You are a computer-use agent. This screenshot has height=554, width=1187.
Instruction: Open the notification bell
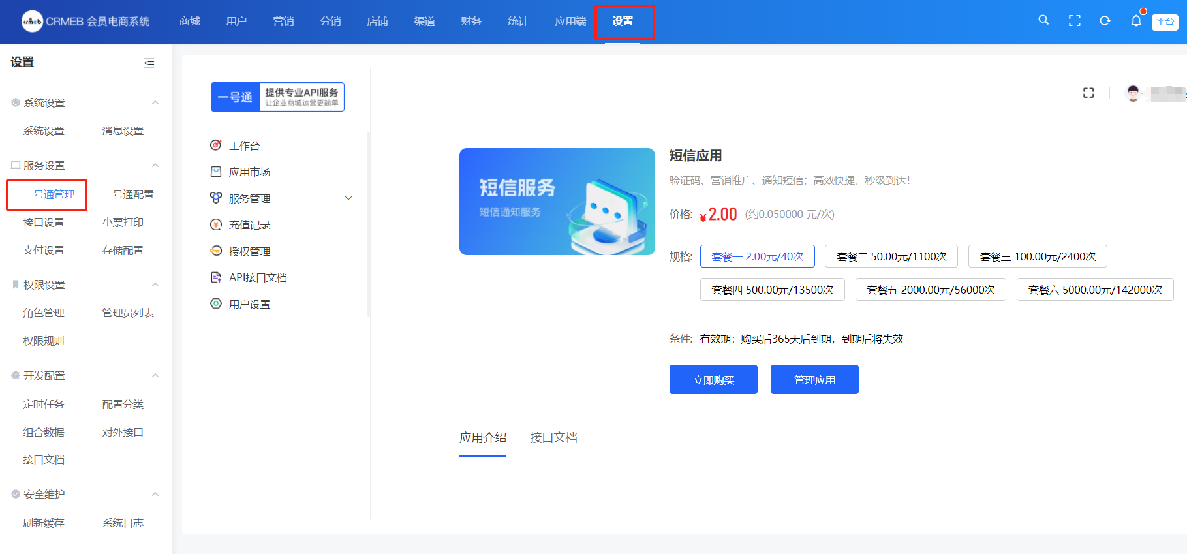[x=1136, y=21]
